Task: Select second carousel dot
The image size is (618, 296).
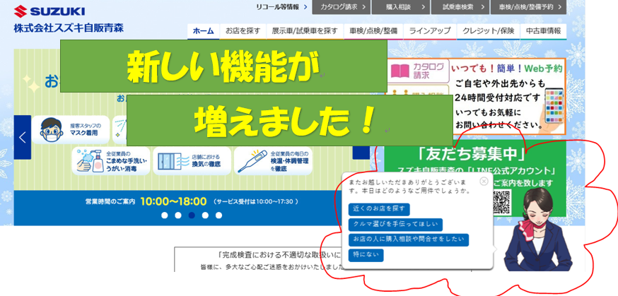Action: pos(178,215)
